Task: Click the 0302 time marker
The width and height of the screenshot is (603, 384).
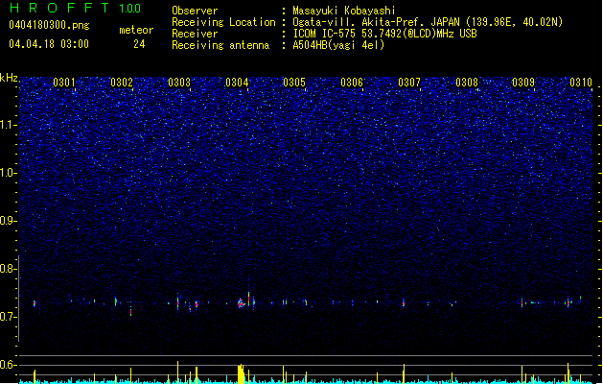Action: pos(122,83)
